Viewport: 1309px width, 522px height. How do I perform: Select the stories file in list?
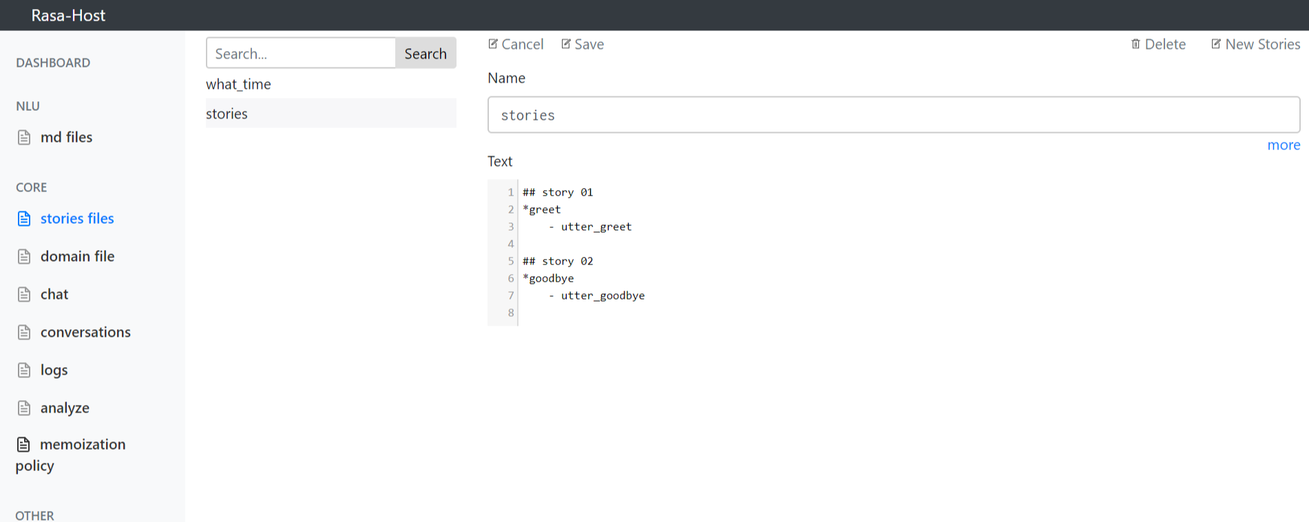pos(331,114)
